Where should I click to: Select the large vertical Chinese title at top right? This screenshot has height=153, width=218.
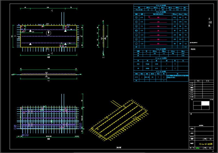210,22
